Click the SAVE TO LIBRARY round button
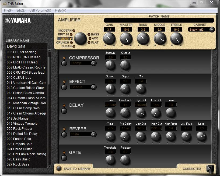Screen dimensions: 220x176 [59, 168]
